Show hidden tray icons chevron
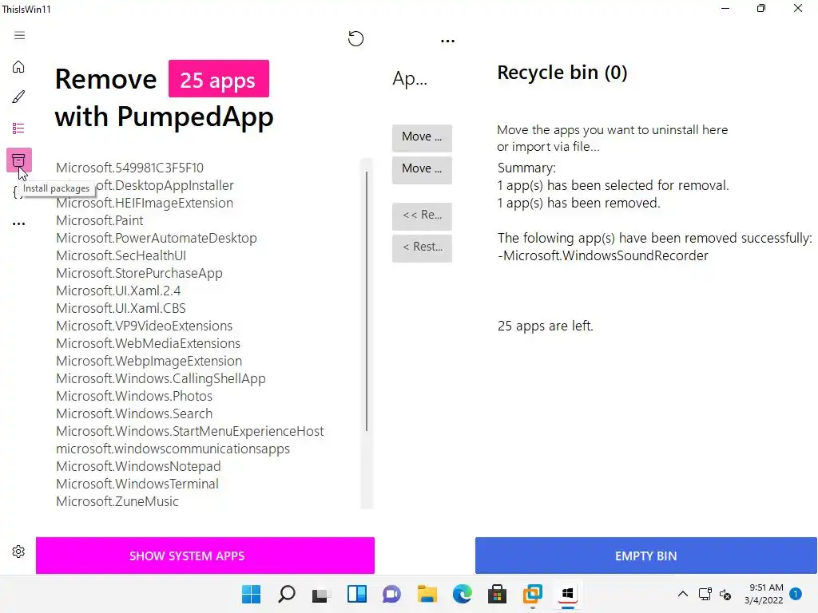Viewport: 818px width, 613px height. tap(682, 594)
